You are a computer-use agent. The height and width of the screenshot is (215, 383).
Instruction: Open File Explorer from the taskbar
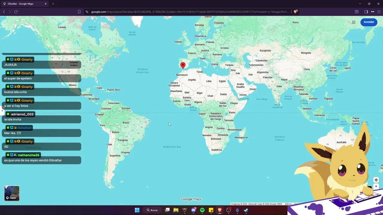pyautogui.click(x=176, y=210)
